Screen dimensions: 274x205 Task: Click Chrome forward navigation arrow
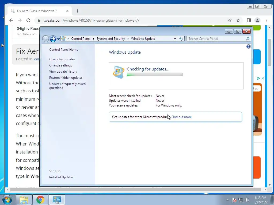[20, 20]
